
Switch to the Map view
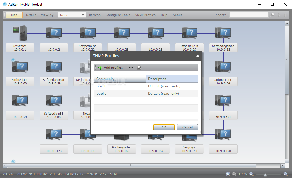tap(14, 15)
